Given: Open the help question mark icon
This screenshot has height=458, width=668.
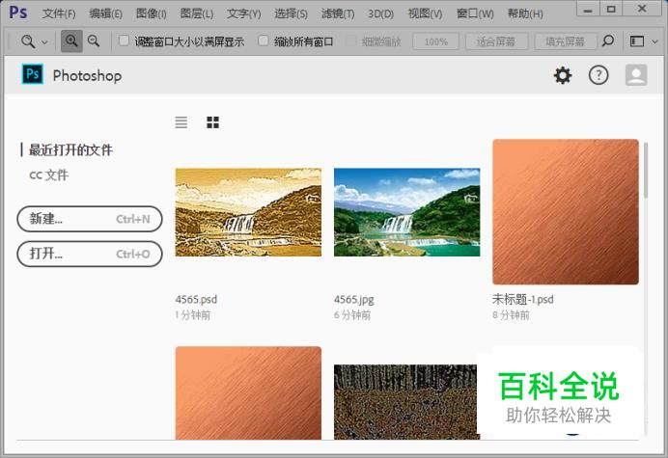Looking at the screenshot, I should [598, 75].
